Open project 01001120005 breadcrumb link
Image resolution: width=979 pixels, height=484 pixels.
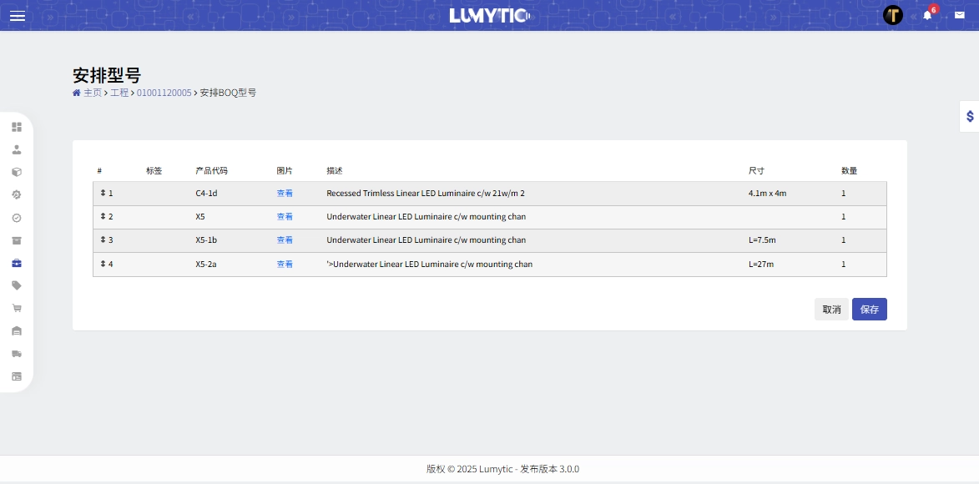pos(164,93)
